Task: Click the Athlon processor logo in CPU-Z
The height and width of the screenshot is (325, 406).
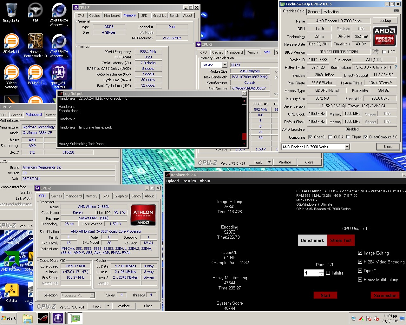Action: (x=143, y=215)
